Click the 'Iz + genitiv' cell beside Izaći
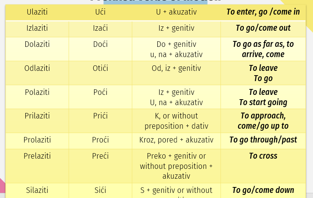Screen dimensions: 313x198 tap(176, 29)
